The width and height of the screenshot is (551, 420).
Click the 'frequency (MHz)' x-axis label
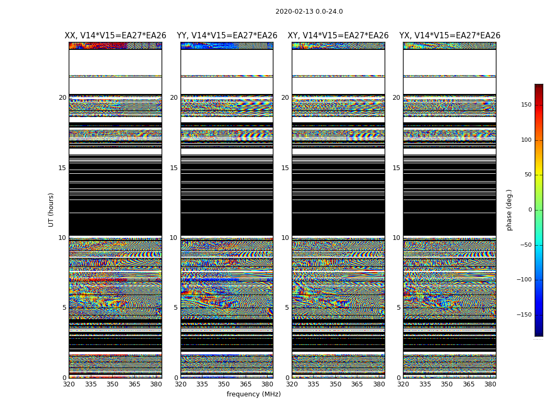pos(253,394)
